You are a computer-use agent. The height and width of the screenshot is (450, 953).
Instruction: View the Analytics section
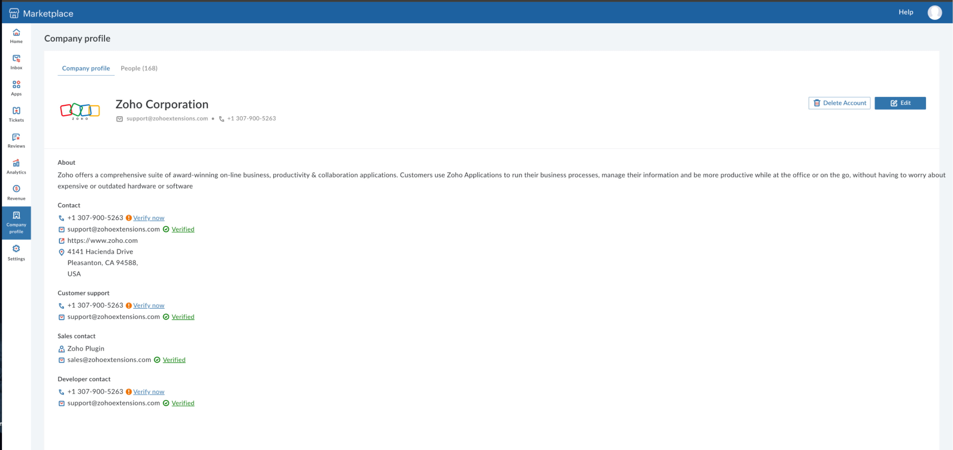click(x=16, y=167)
